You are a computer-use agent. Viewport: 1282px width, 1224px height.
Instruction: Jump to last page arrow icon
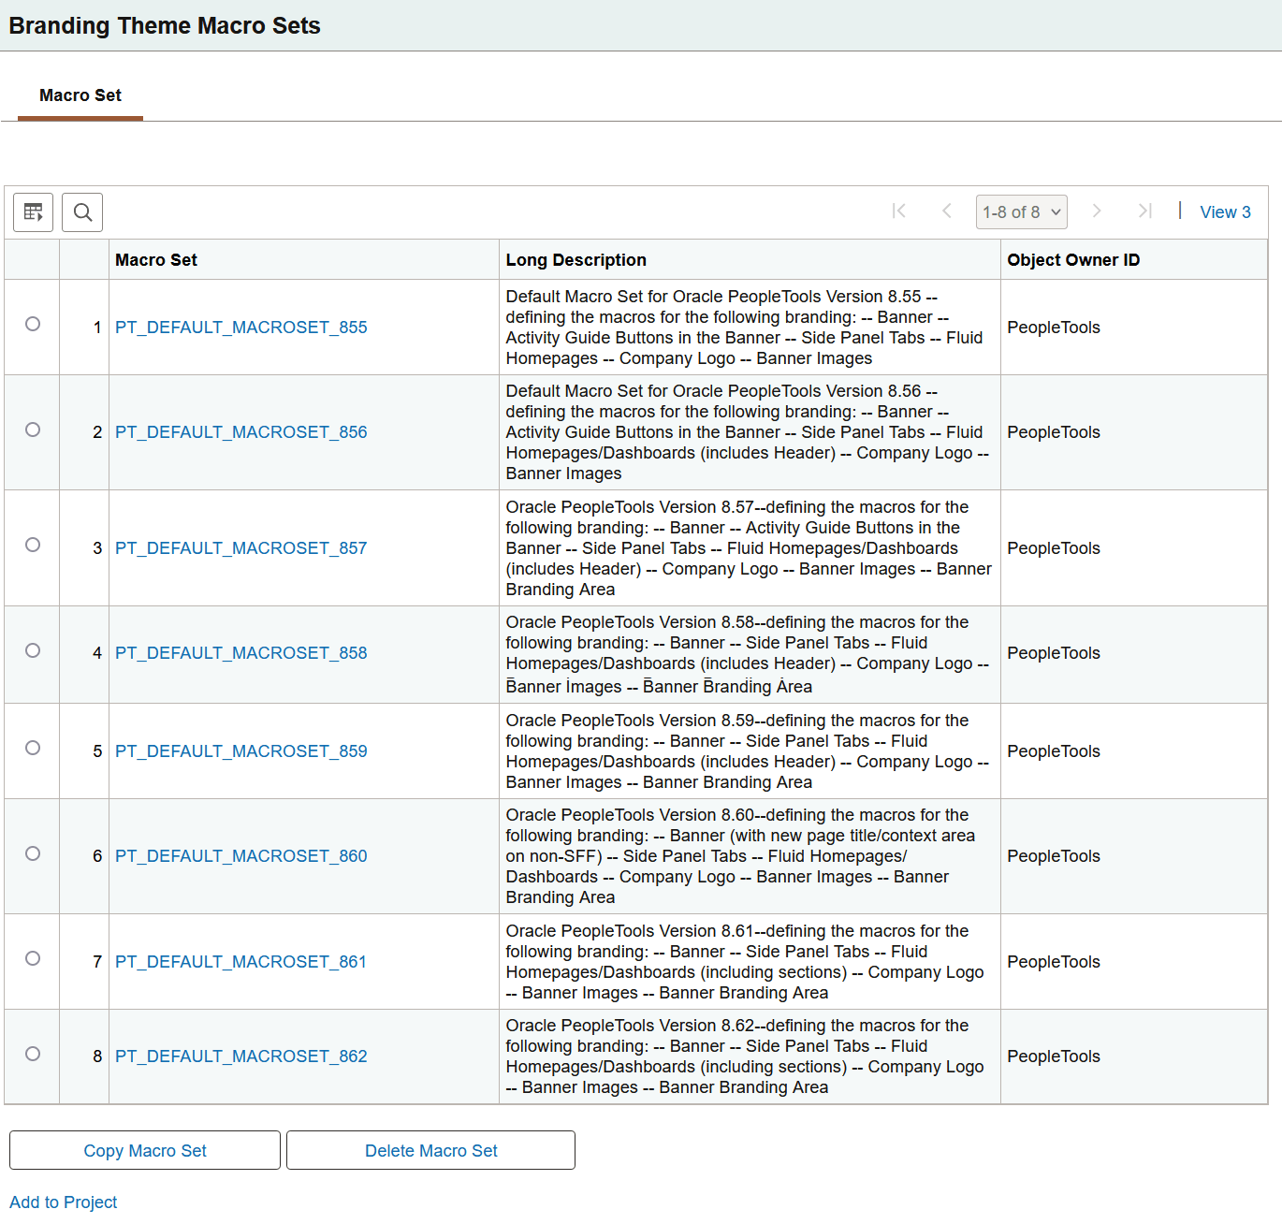[1144, 211]
